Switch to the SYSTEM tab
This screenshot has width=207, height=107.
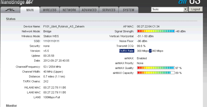click(x=128, y=10)
